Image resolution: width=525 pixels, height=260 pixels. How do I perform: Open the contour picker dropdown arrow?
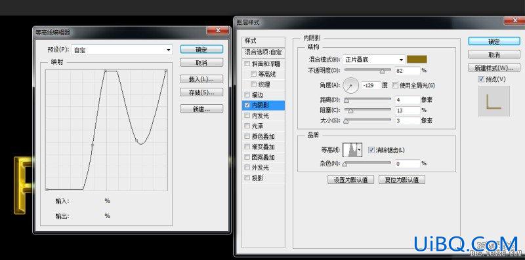coord(360,150)
